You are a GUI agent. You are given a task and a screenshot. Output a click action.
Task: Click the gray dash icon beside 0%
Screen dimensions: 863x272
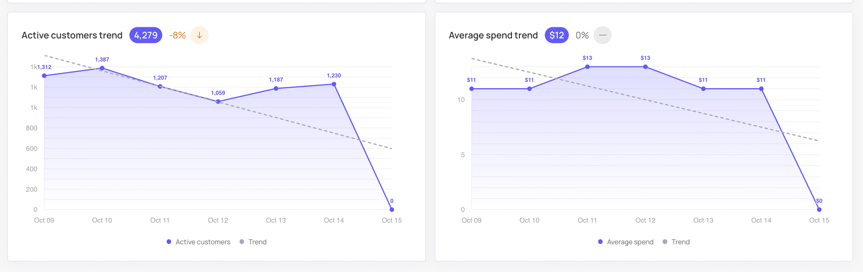pyautogui.click(x=602, y=35)
